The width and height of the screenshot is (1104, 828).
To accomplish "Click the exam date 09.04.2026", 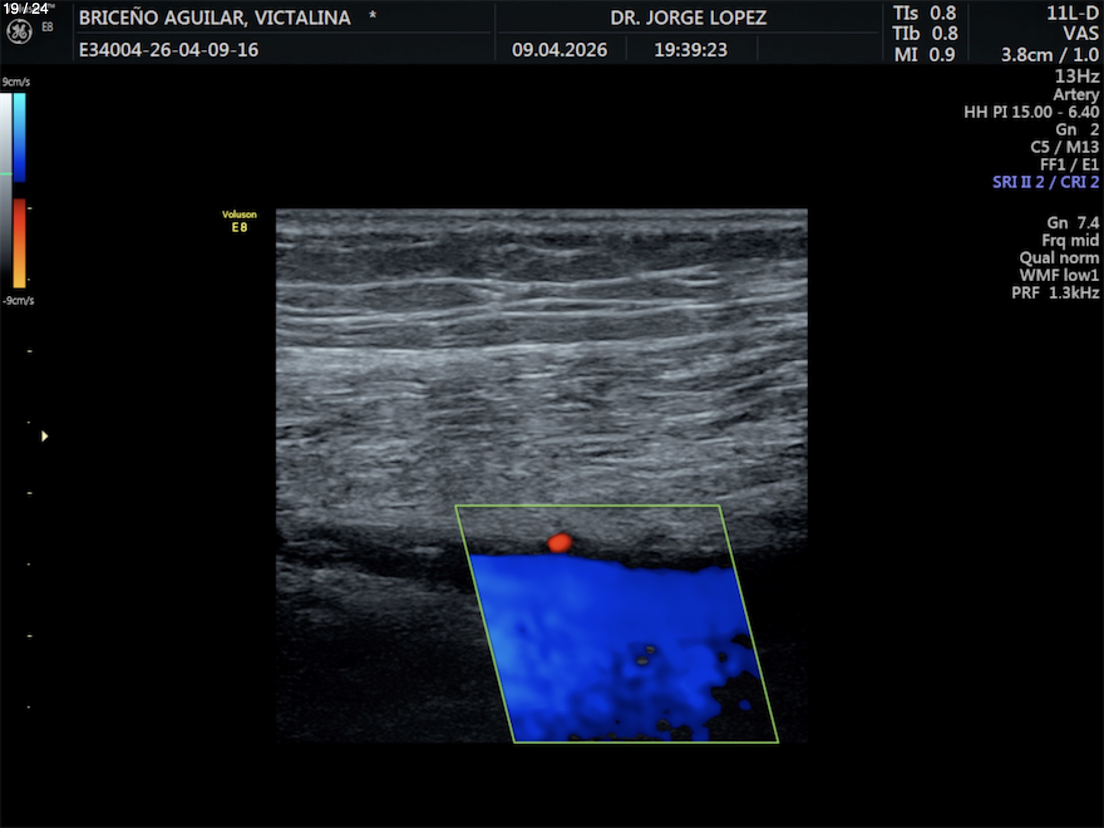I will [560, 50].
